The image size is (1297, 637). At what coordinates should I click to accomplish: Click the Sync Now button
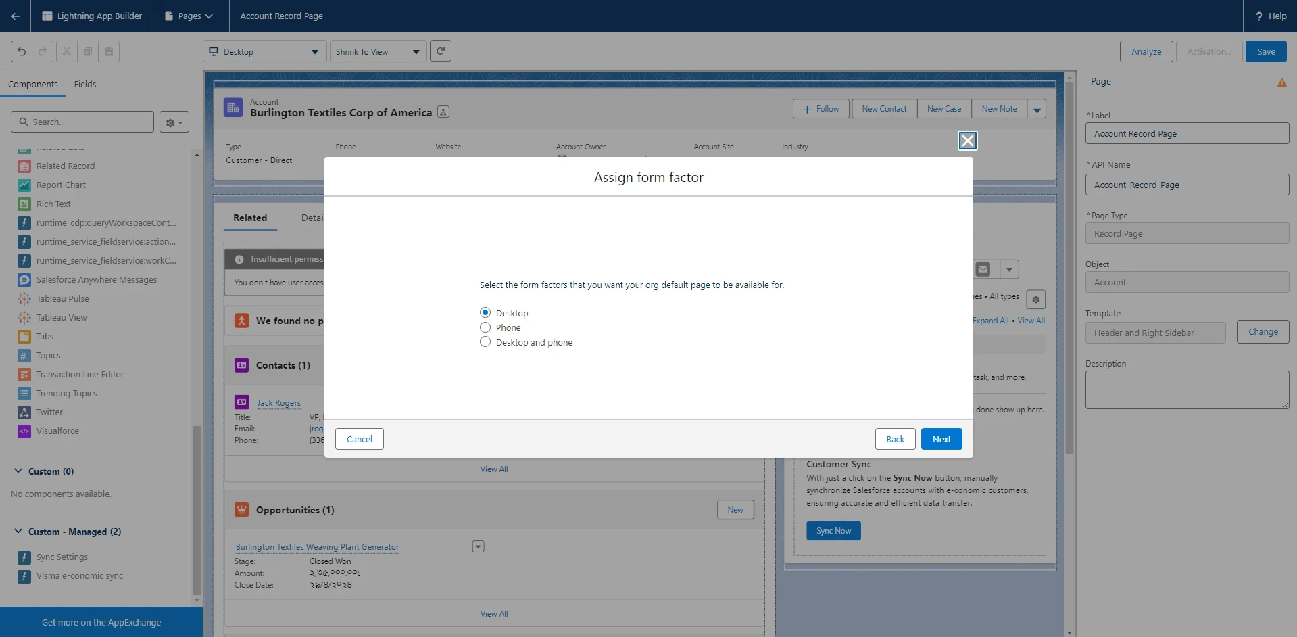[833, 531]
